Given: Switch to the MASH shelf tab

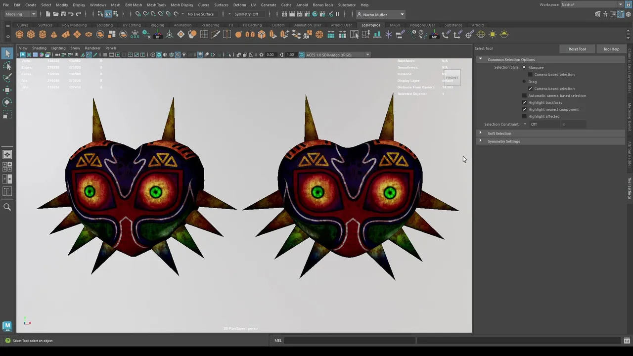Looking at the screenshot, I should (395, 25).
